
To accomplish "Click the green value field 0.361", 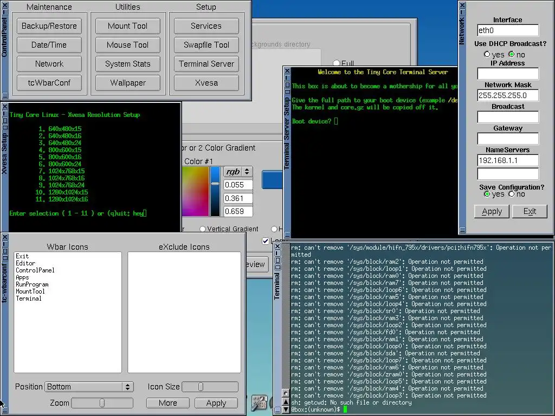I will 238,198.
